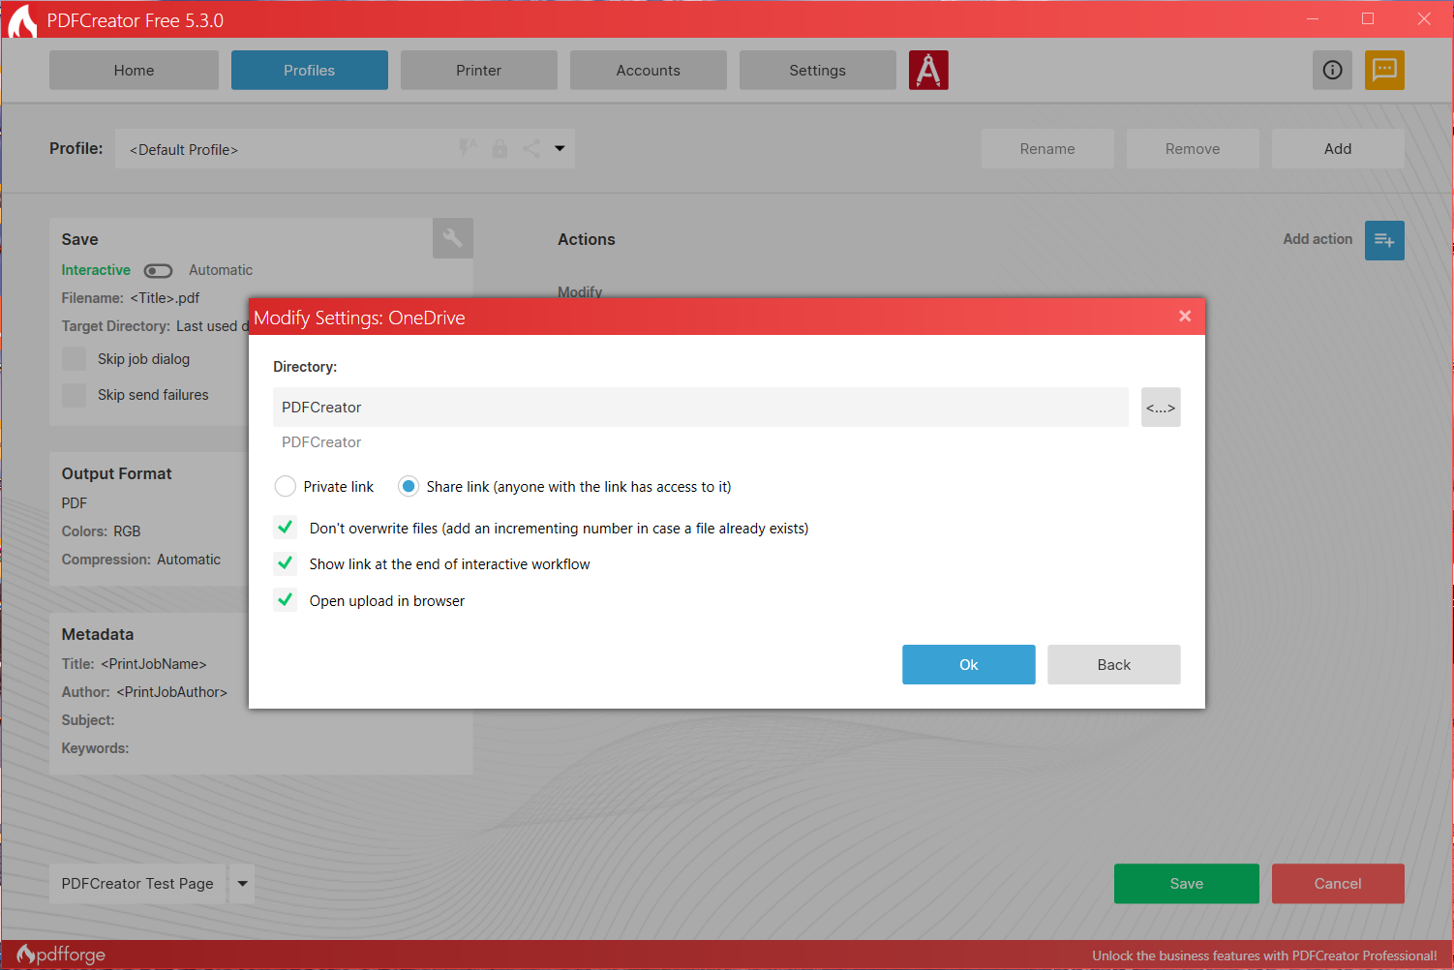Click Unlock business features link

(x=1264, y=955)
